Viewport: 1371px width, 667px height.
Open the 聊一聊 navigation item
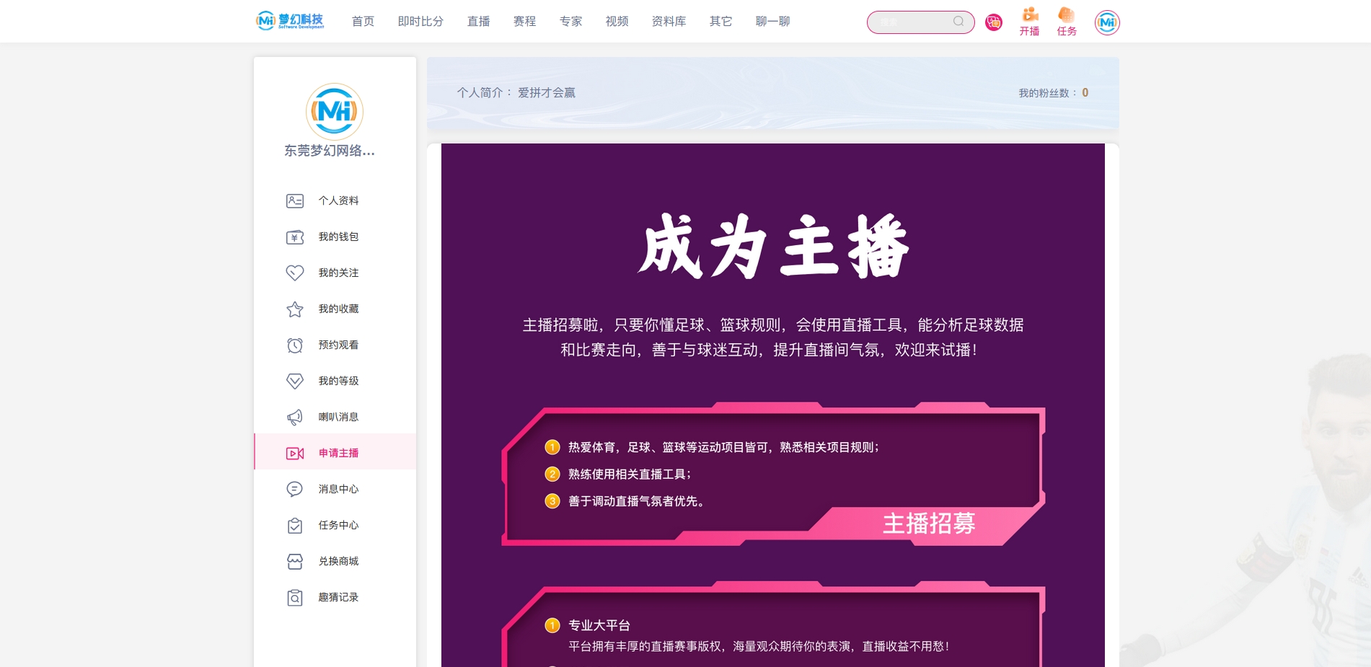coord(772,22)
